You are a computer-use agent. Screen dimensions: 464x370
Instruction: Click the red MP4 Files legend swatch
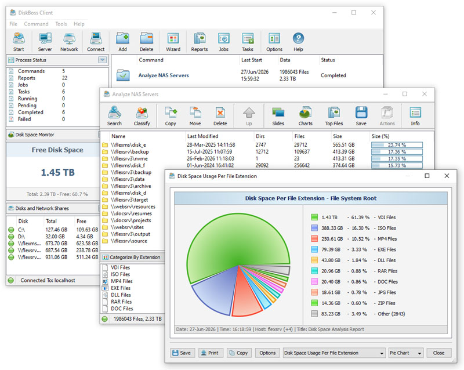tap(314, 238)
